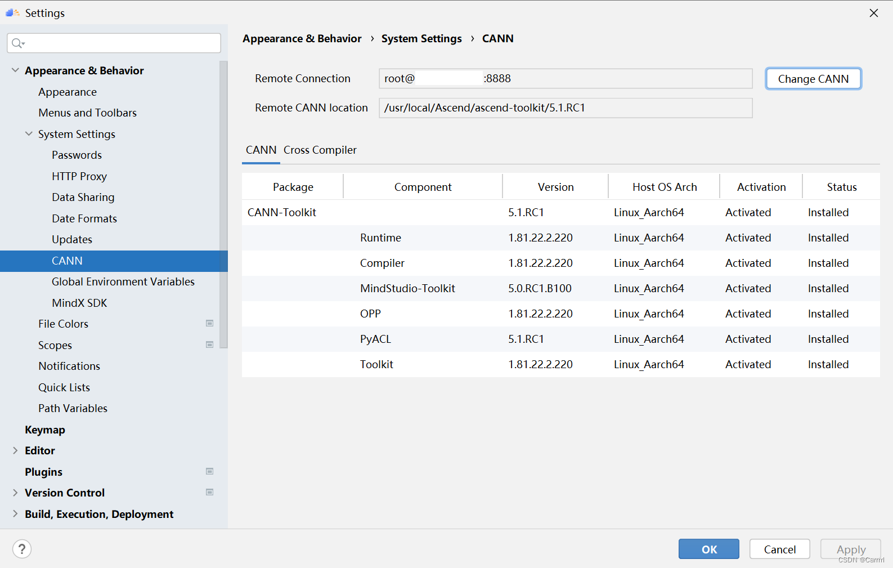Viewport: 893px width, 568px height.
Task: Expand the Editor settings section
Action: (x=15, y=450)
